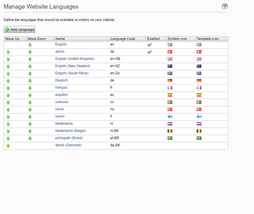Click the Brazil template icon flag

pos(199,138)
